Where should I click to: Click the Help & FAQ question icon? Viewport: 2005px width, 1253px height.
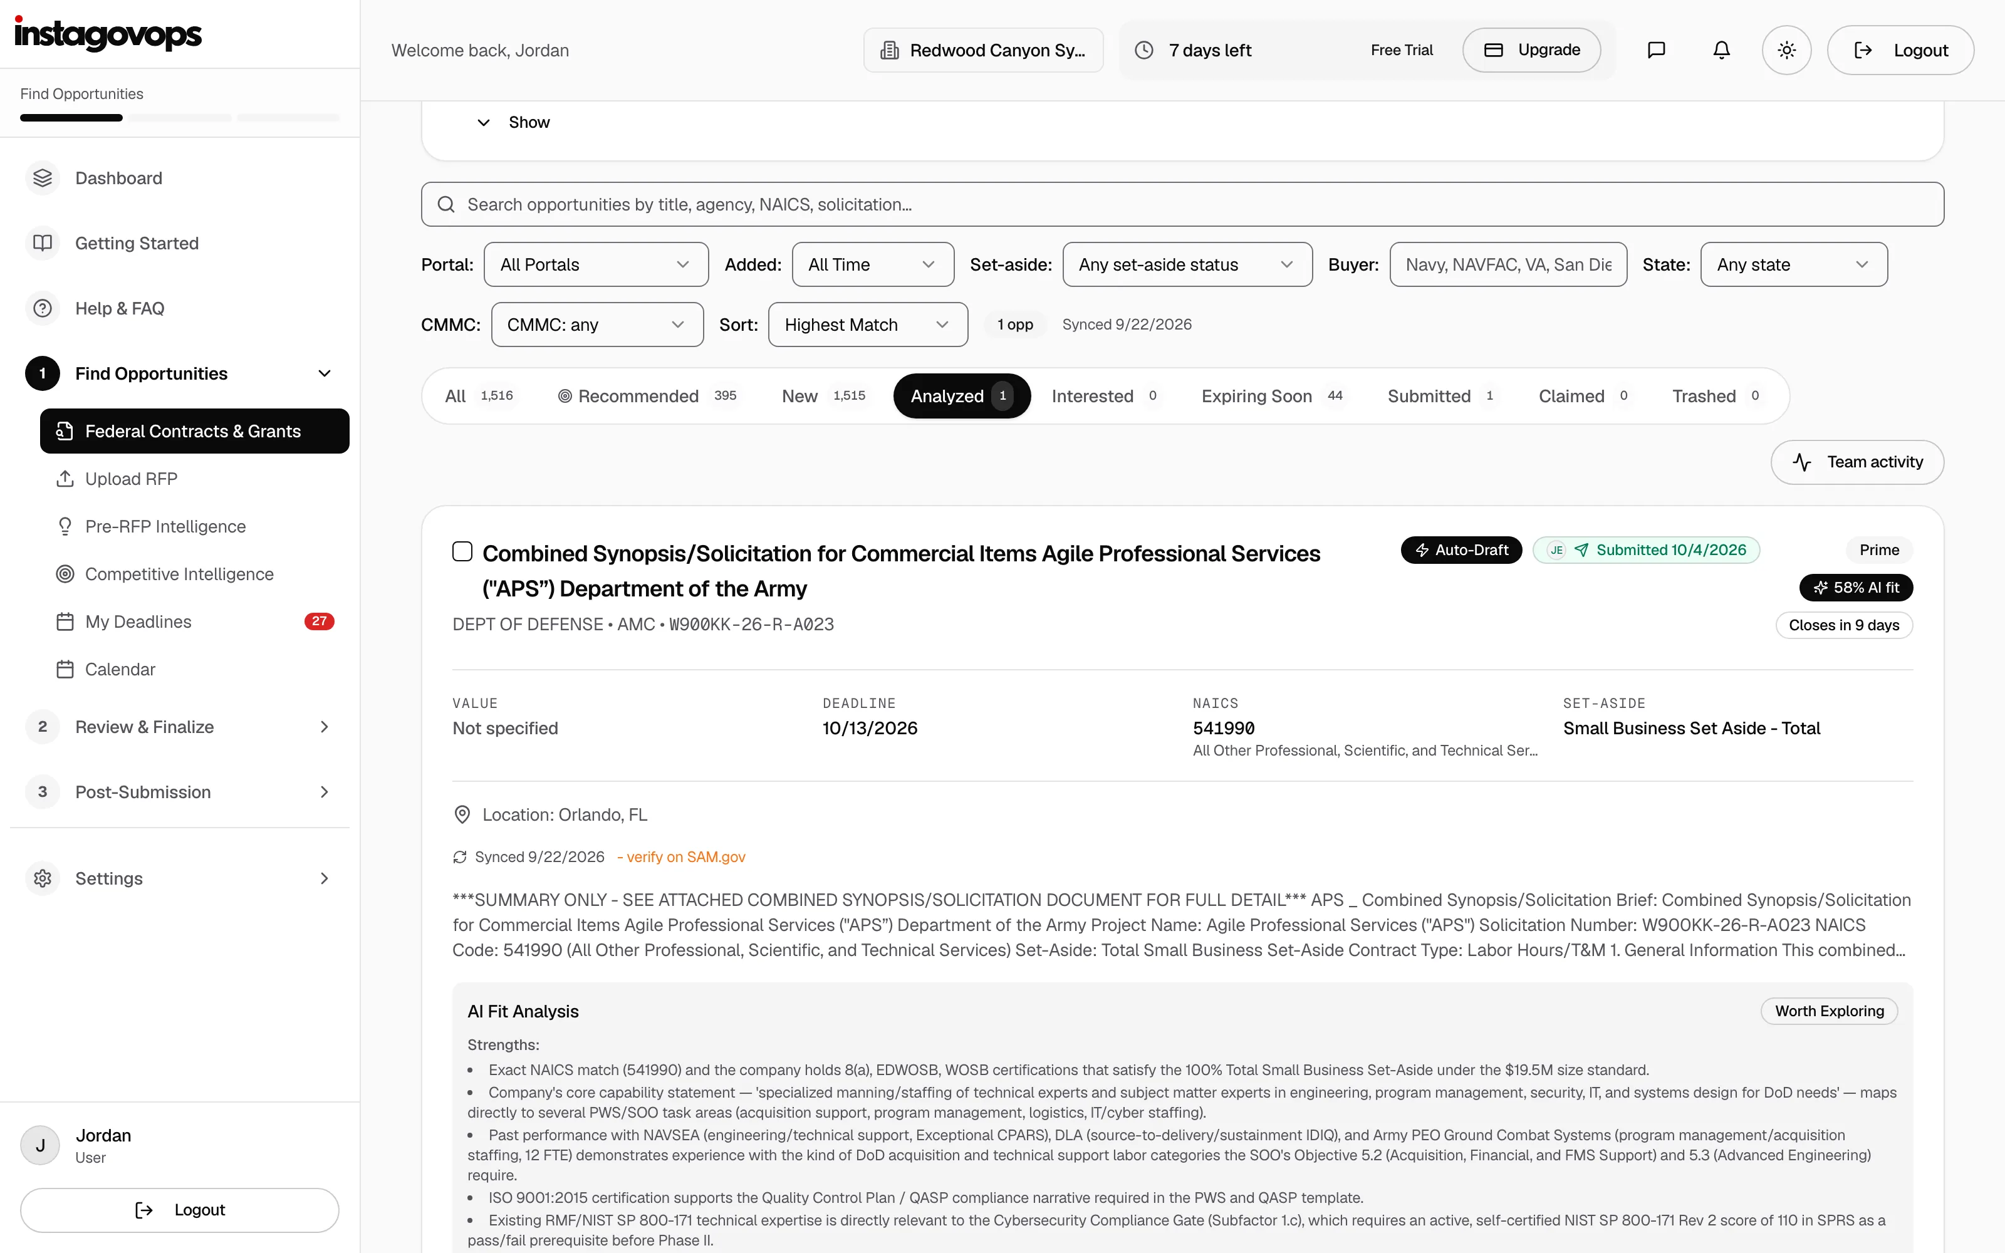pyautogui.click(x=42, y=308)
